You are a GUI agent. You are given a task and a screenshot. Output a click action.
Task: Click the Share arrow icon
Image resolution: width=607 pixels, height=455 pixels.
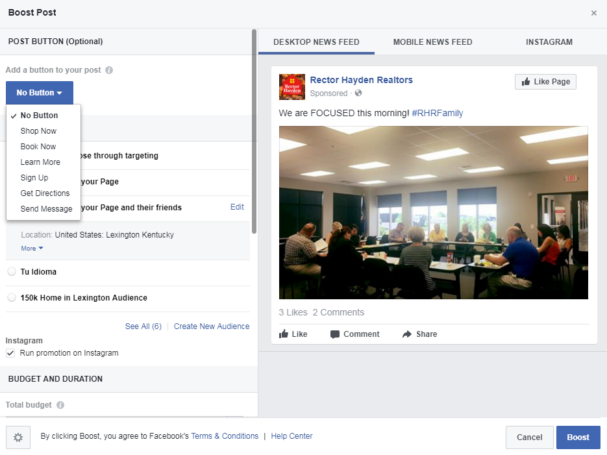tap(407, 334)
